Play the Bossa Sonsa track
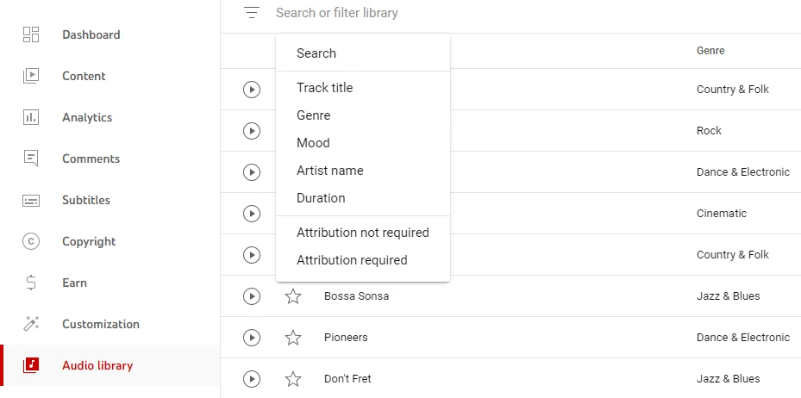This screenshot has height=398, width=801. pos(251,296)
